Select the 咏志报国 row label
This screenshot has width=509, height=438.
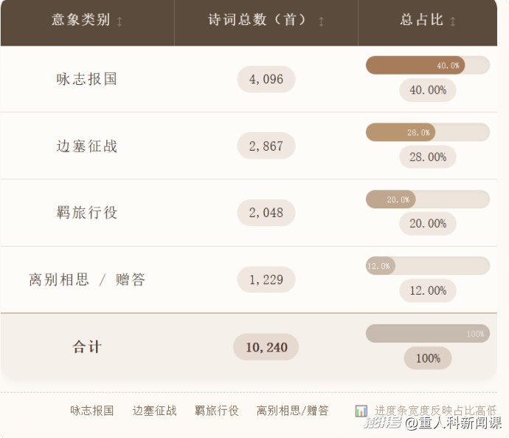click(x=86, y=79)
